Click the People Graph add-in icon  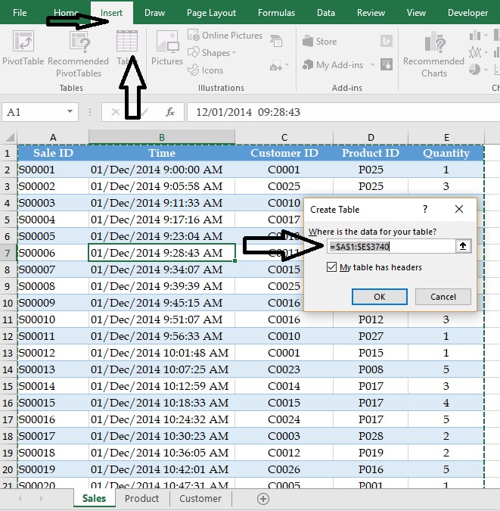(387, 64)
